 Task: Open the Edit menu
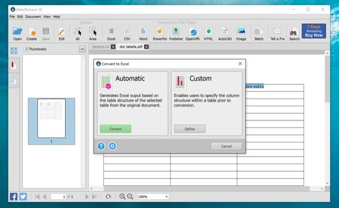pos(20,17)
